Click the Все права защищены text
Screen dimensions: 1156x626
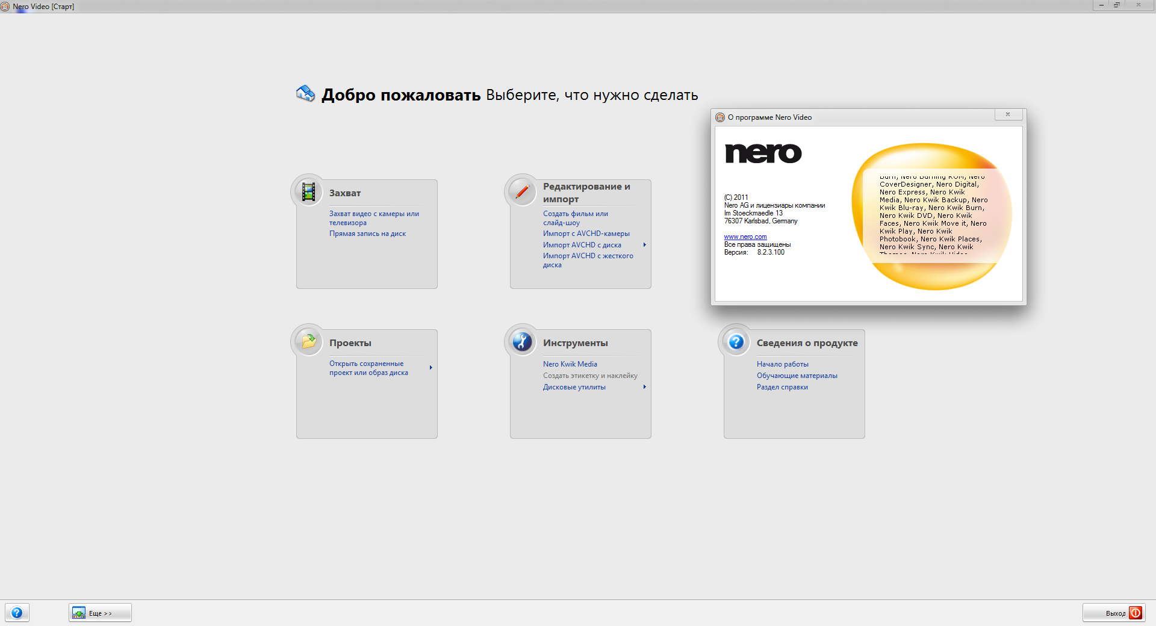tap(757, 244)
